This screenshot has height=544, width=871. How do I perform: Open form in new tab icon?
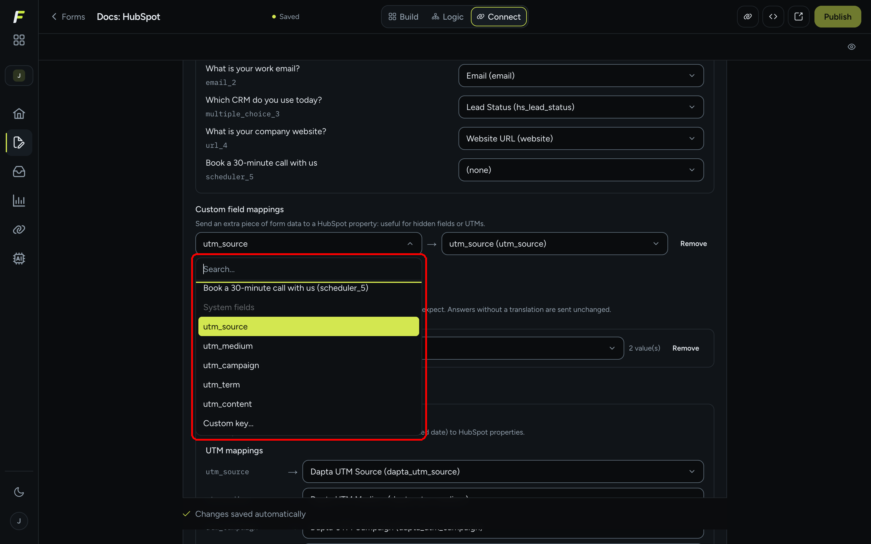coord(798,17)
